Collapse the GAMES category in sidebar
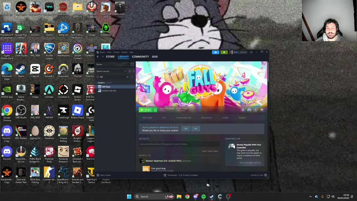This screenshot has width=357, height=201. coord(97,83)
